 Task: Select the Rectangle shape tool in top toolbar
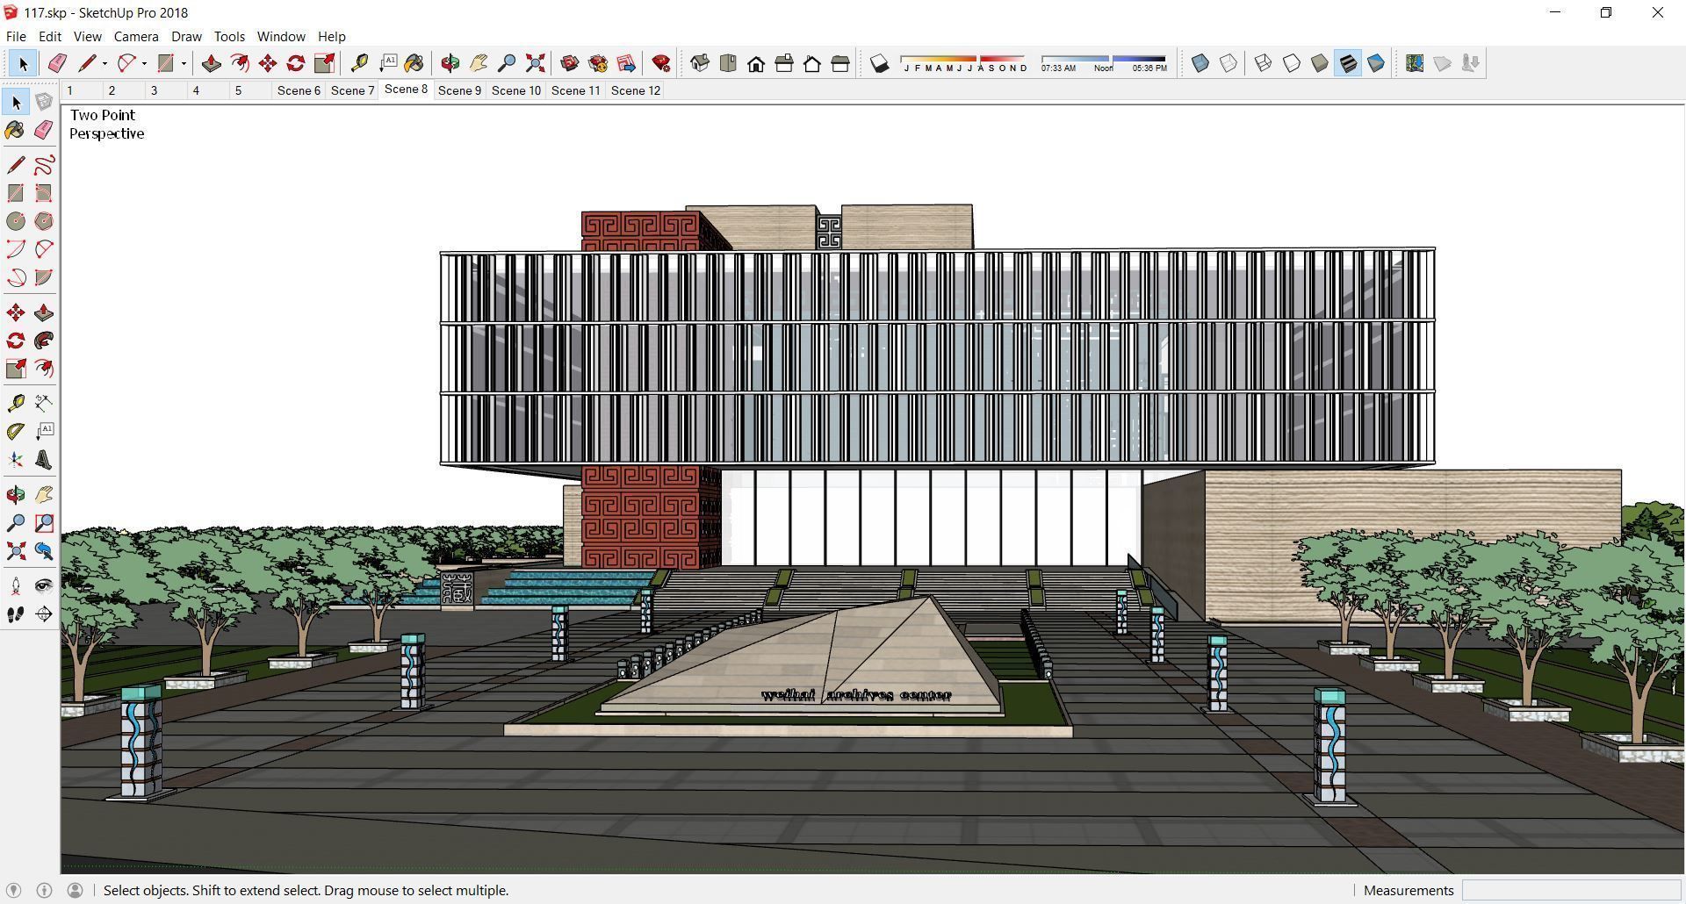(x=165, y=63)
